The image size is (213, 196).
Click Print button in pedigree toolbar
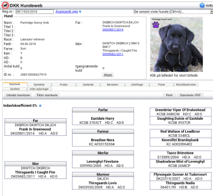[x=169, y=95]
